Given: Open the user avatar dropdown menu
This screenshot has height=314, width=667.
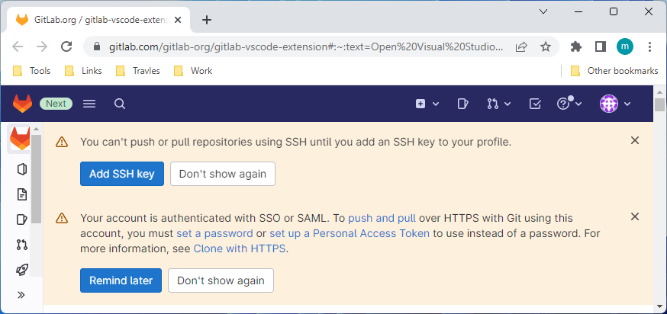Looking at the screenshot, I should (x=615, y=104).
